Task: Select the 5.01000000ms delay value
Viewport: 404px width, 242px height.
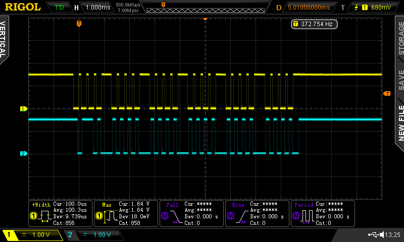Action: 309,8
